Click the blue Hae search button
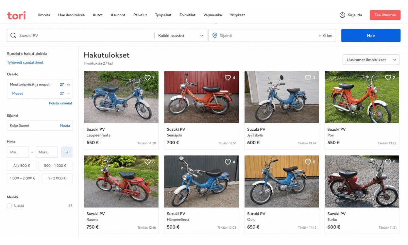The image size is (408, 245). tap(371, 35)
